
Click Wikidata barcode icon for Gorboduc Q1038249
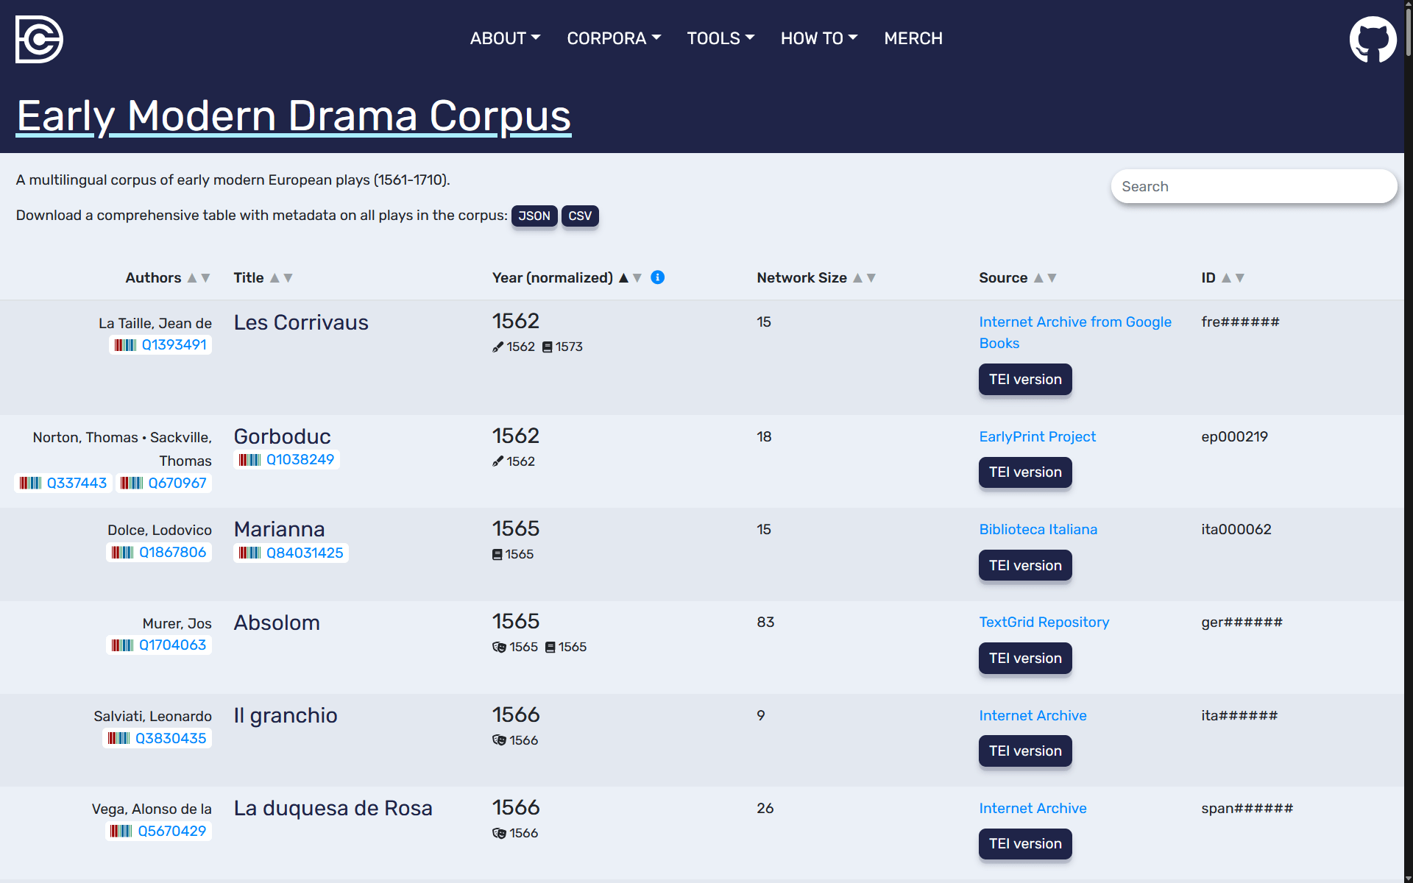click(250, 460)
